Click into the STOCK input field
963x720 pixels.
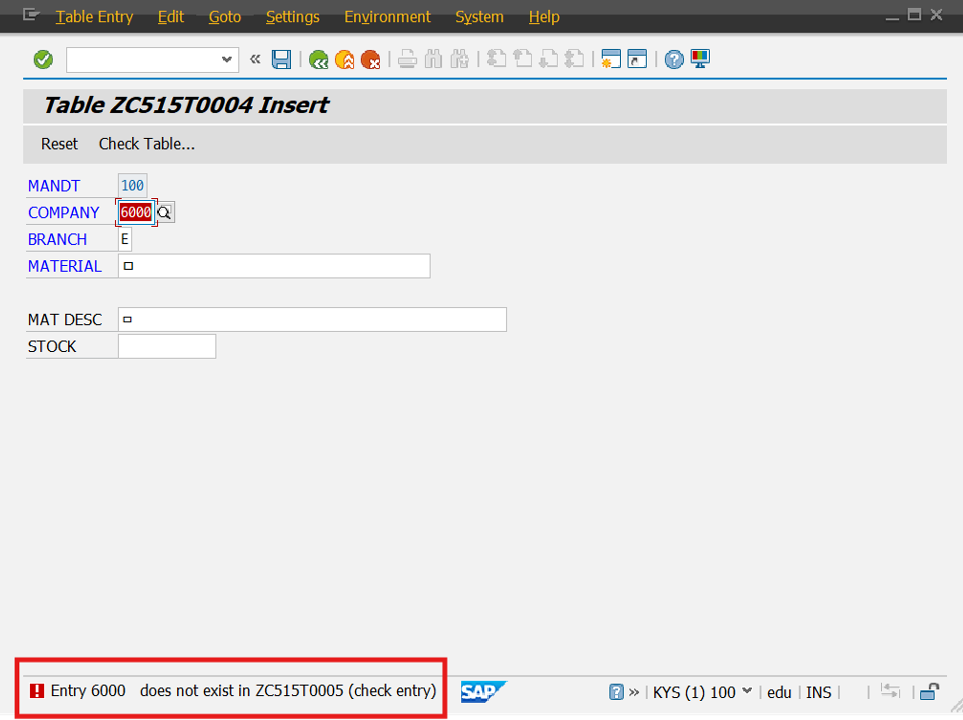coord(167,347)
